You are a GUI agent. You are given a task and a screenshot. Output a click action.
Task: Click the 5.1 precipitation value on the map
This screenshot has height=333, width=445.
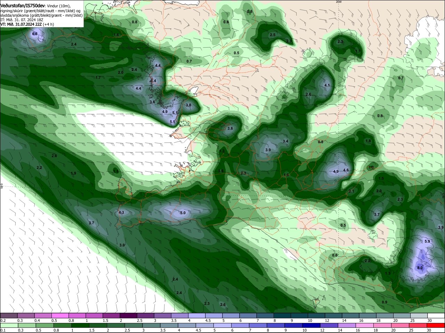pos(175,113)
